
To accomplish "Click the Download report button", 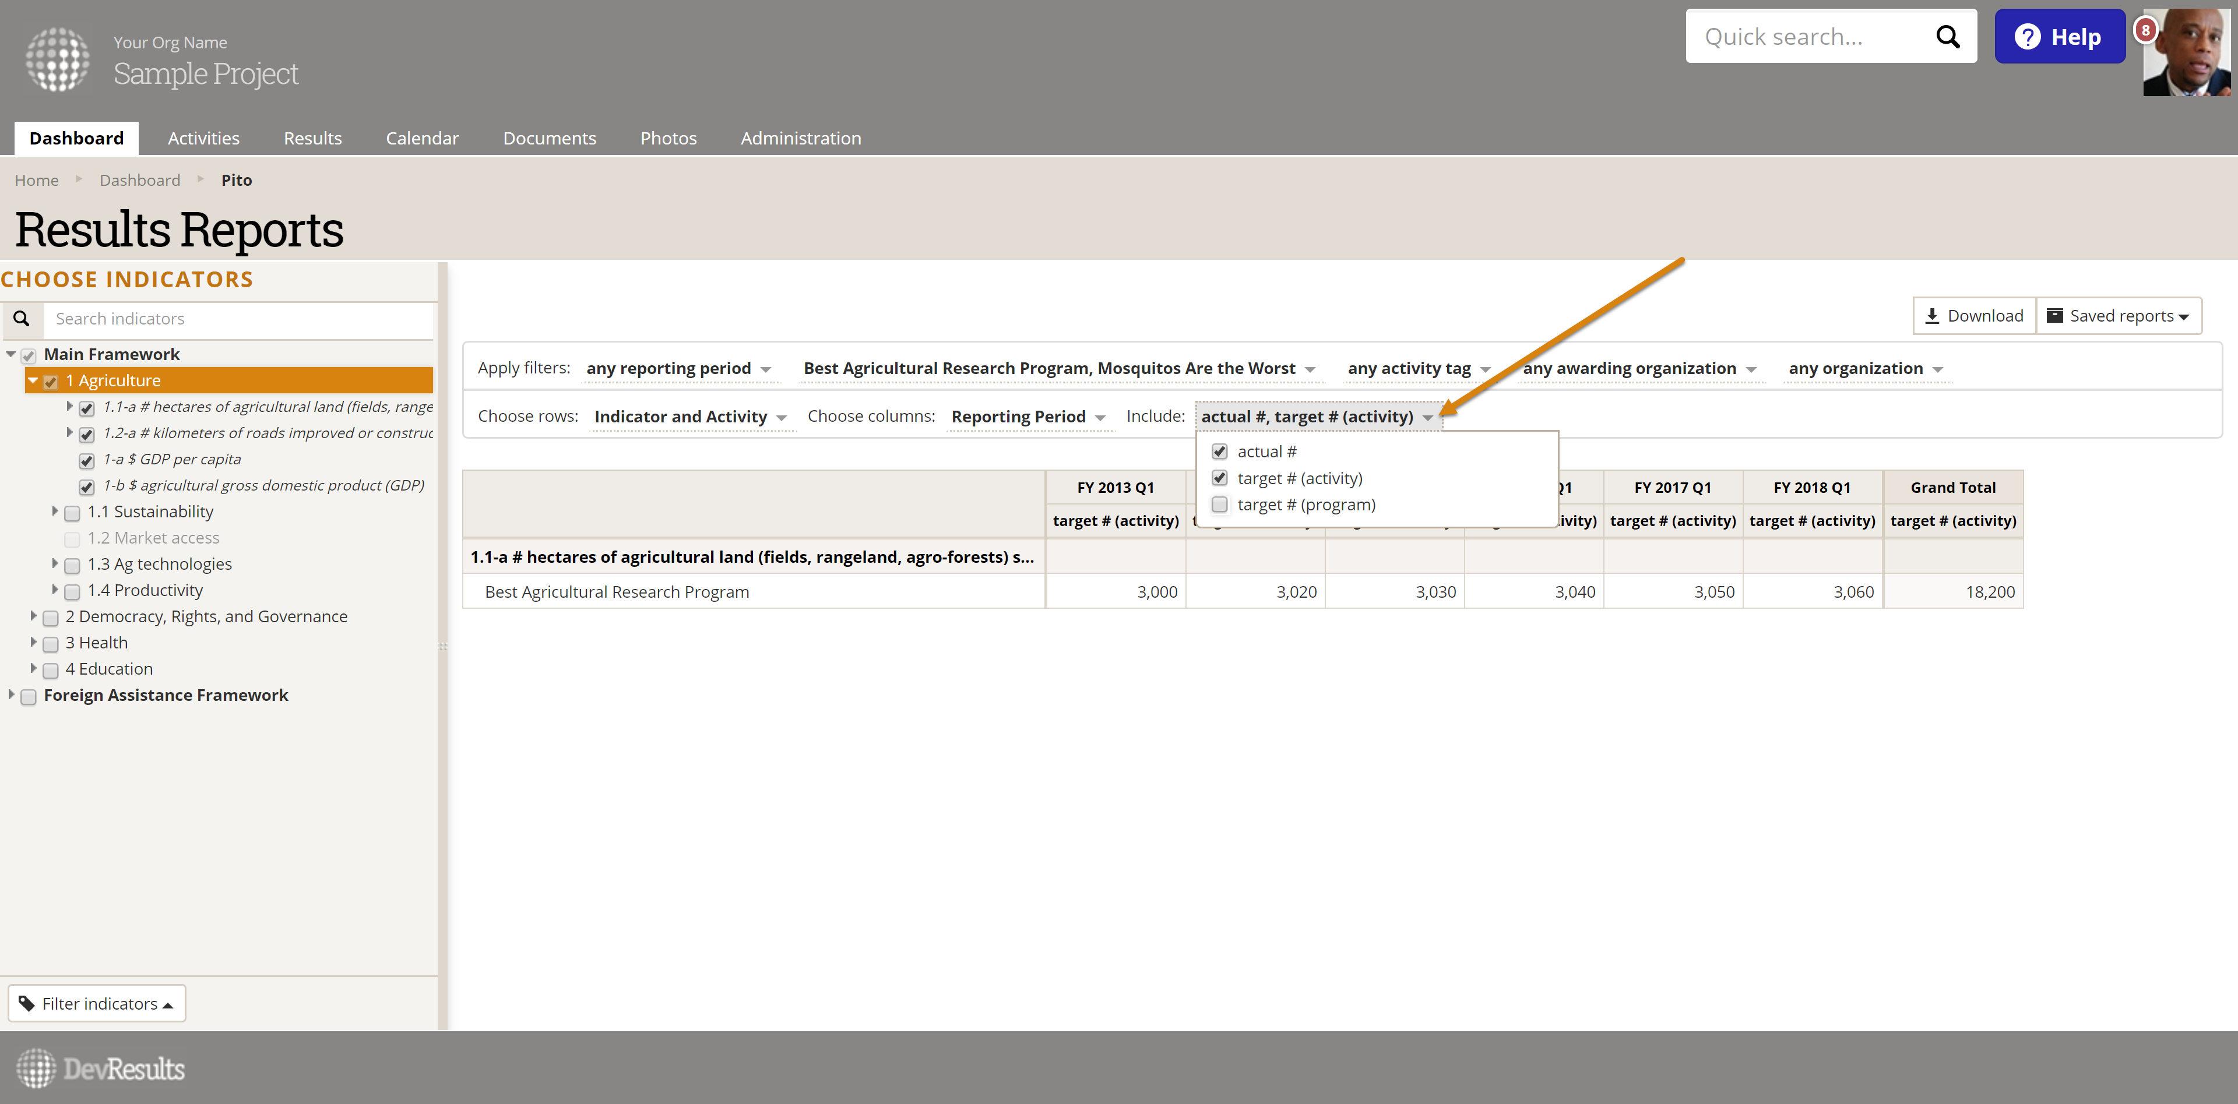I will point(1974,315).
